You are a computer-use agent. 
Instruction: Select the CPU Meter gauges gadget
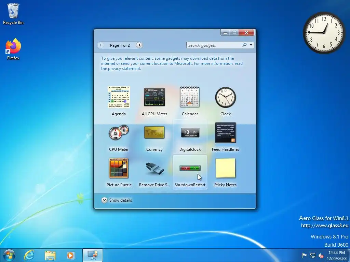pyautogui.click(x=119, y=132)
